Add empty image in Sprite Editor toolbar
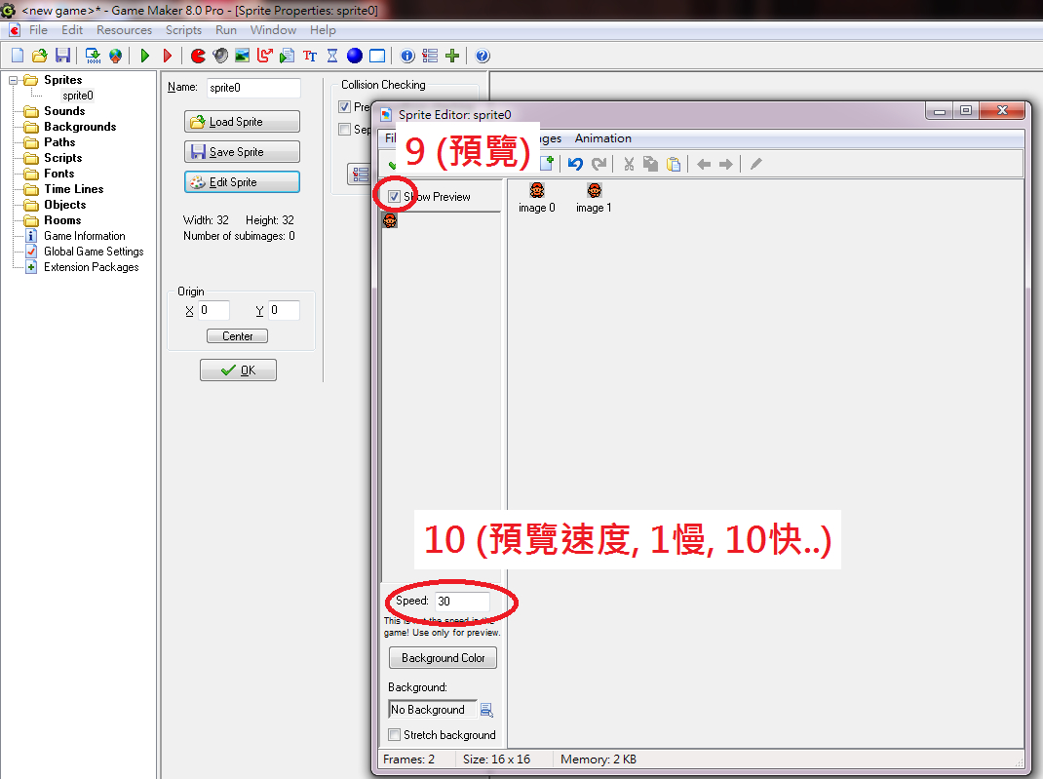The height and width of the screenshot is (779, 1043). tap(546, 164)
